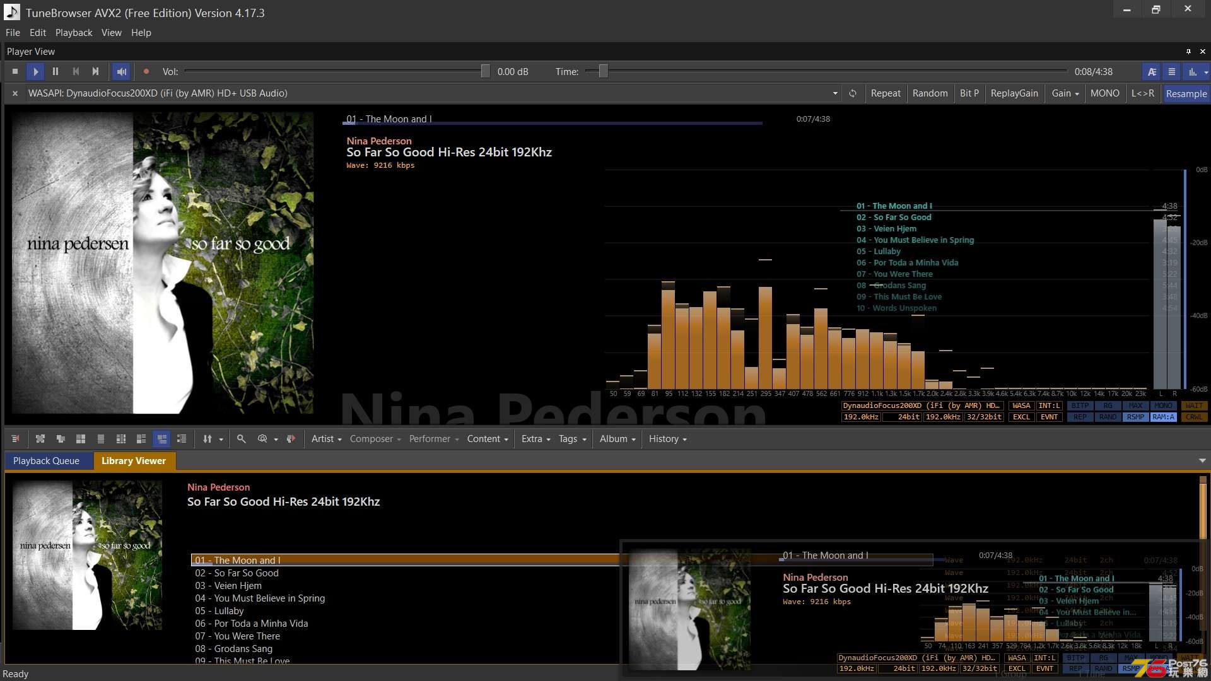The width and height of the screenshot is (1211, 681).
Task: Click the playlist lines icon in player bar
Action: click(1172, 72)
